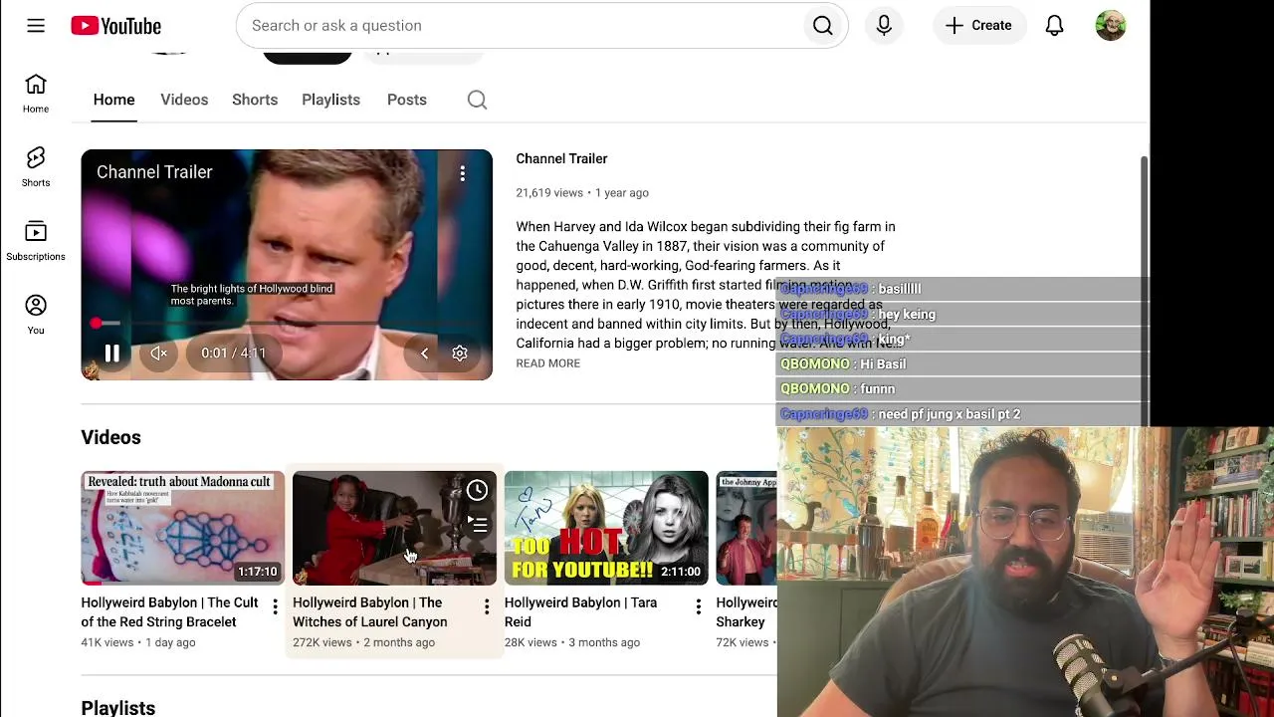Click the '41K views' video stat
The height and width of the screenshot is (717, 1274).
click(x=107, y=642)
